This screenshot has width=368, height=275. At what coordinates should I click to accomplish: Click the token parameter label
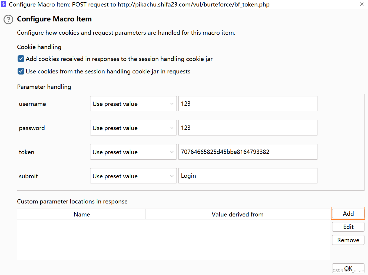[26, 152]
